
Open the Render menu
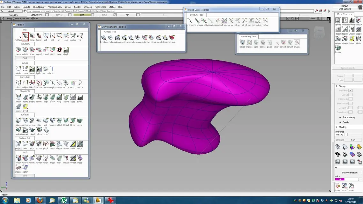[x=77, y=7]
